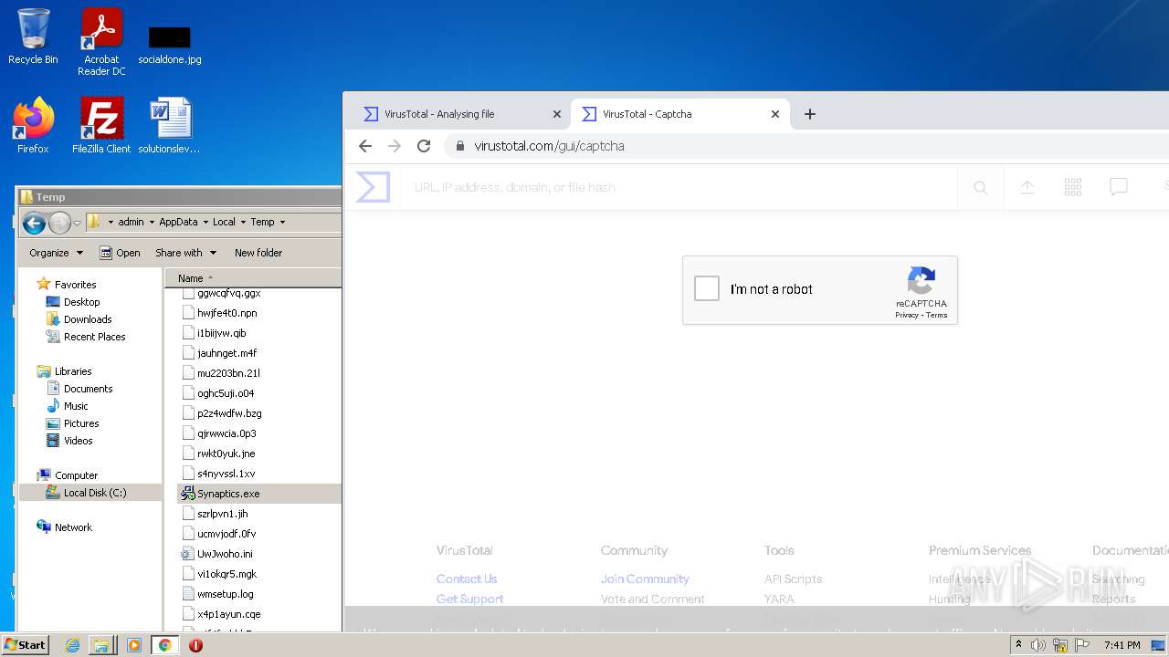Click the taskbar volume speaker icon
The image size is (1169, 657).
pos(1038,645)
